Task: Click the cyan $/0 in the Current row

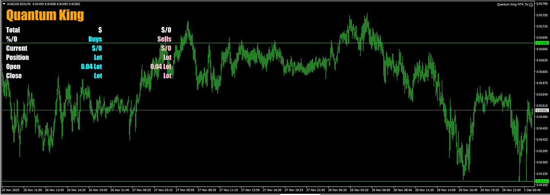Action: click(x=97, y=48)
